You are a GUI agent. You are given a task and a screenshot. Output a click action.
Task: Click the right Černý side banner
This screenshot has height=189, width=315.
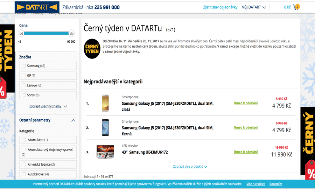308,143
